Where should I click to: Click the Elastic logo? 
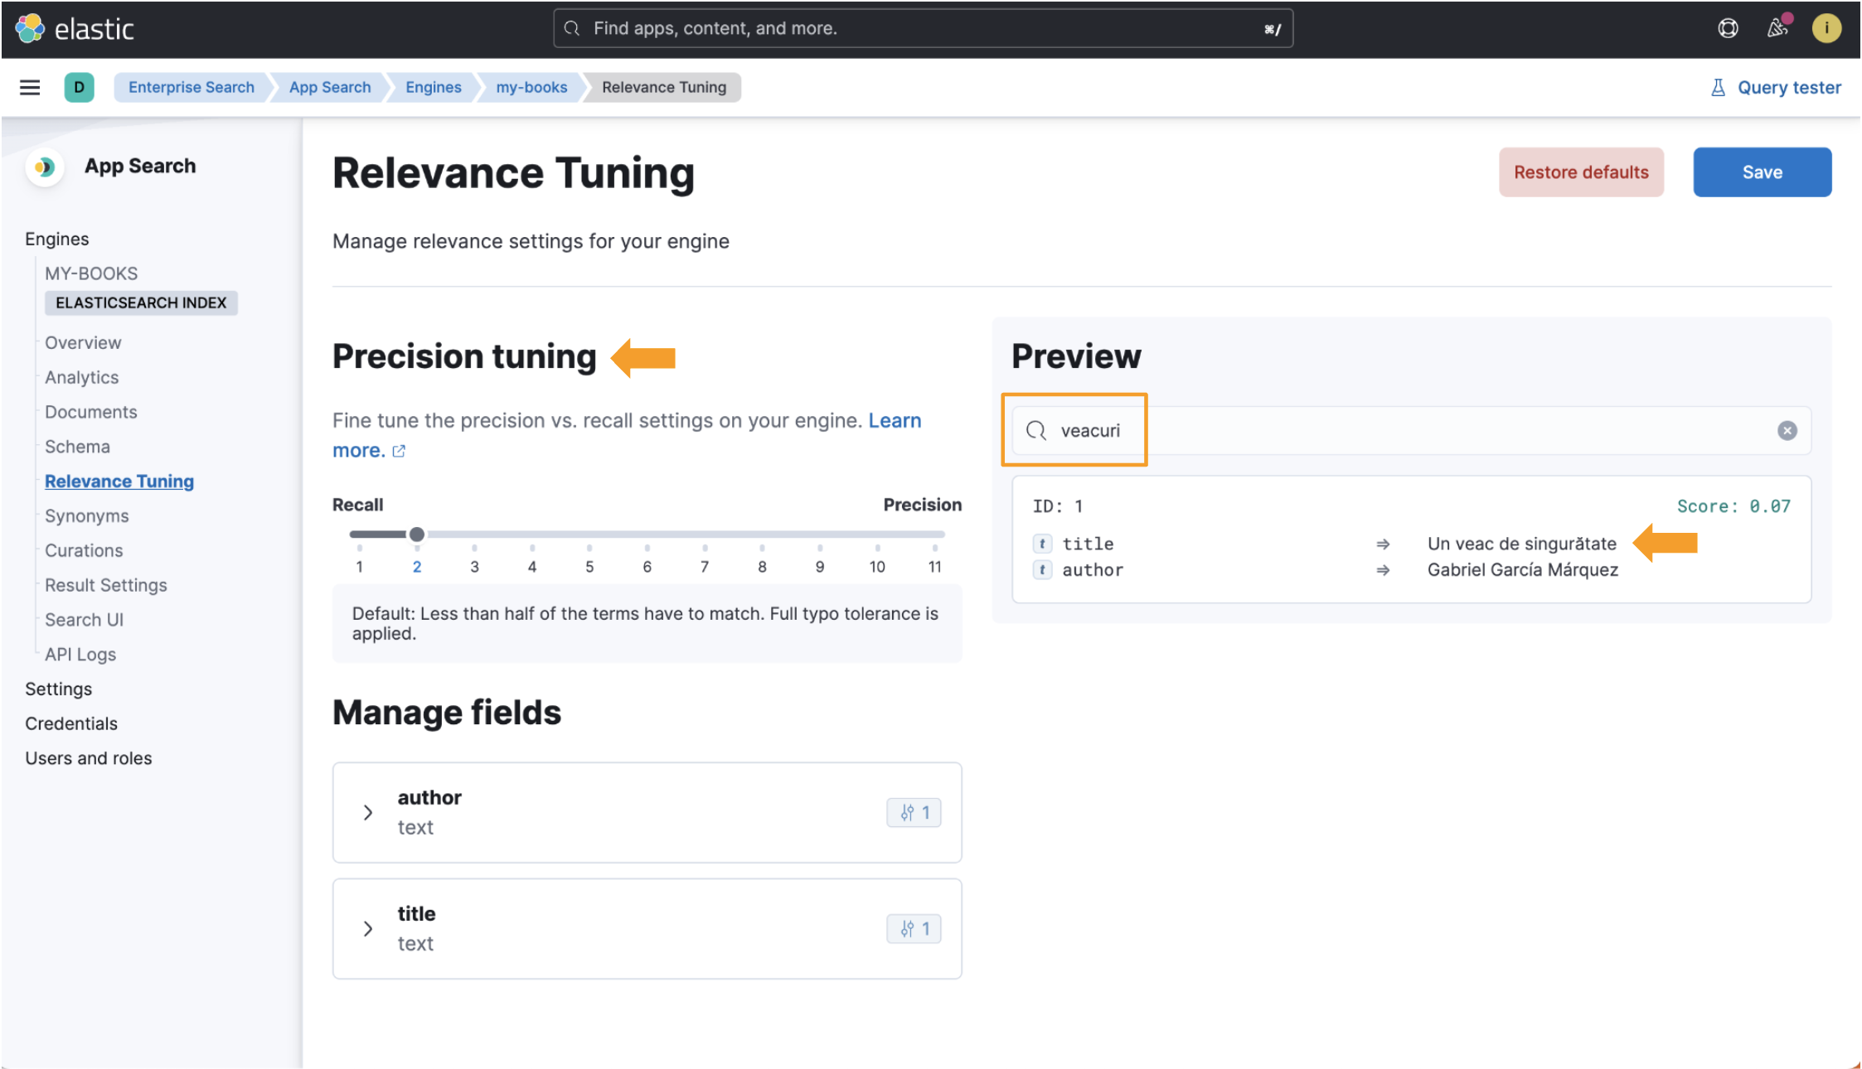75,29
